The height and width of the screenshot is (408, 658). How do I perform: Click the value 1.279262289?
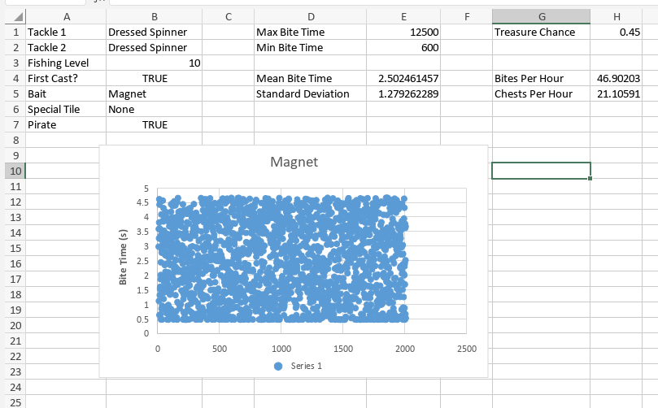coord(403,94)
